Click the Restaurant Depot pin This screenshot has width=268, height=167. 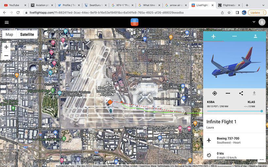159,138
